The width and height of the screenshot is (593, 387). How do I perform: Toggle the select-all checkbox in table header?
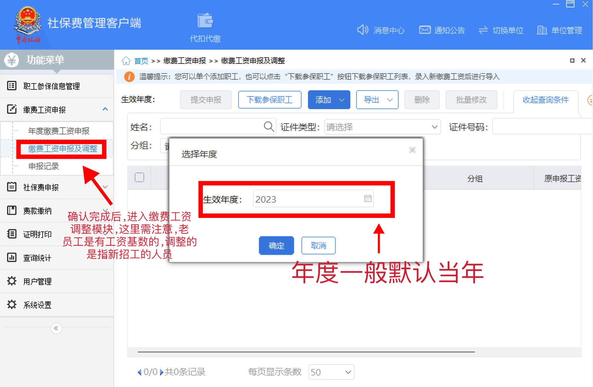[x=139, y=177]
